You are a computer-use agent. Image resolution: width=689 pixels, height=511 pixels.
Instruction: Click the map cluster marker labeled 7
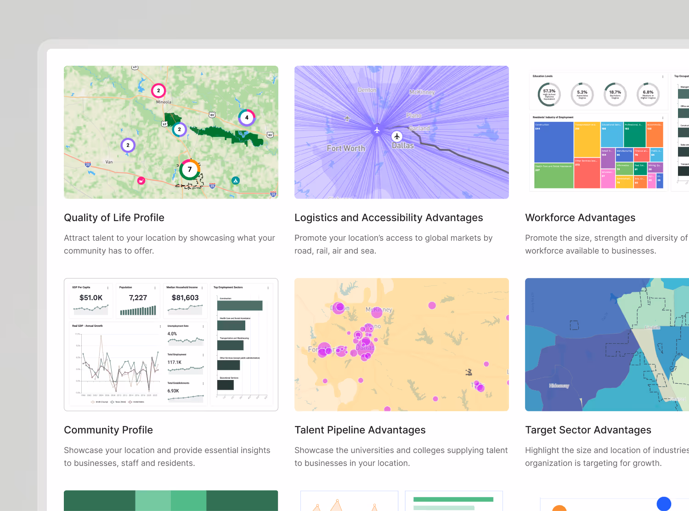pyautogui.click(x=190, y=169)
